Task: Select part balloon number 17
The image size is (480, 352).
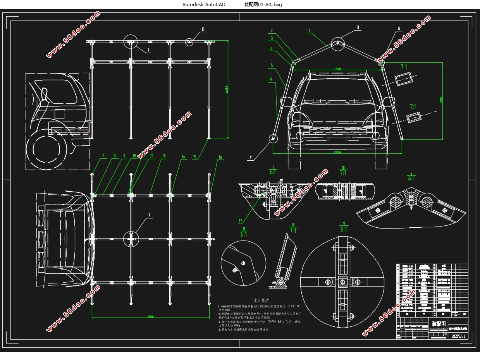Action: pyautogui.click(x=241, y=221)
